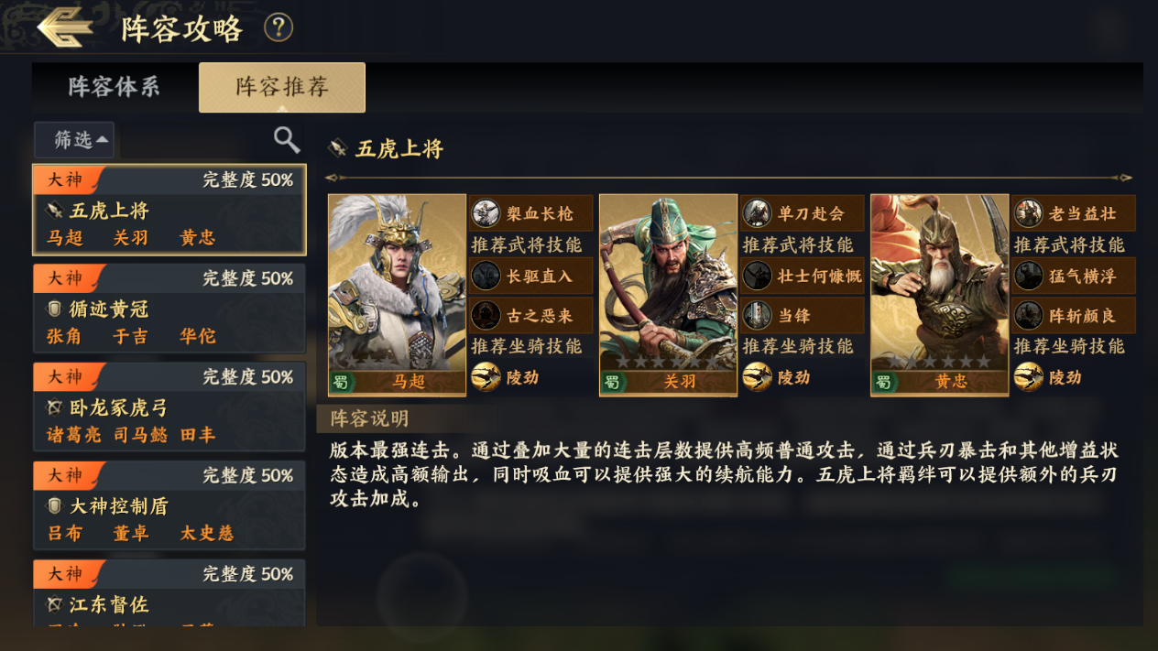The width and height of the screenshot is (1158, 651).
Task: Expand the 筛选 filter dropdown
Action: tap(74, 140)
